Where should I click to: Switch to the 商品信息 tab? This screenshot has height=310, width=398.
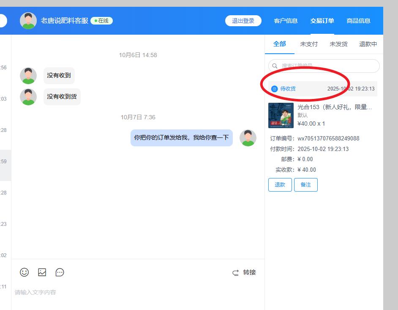(358, 21)
